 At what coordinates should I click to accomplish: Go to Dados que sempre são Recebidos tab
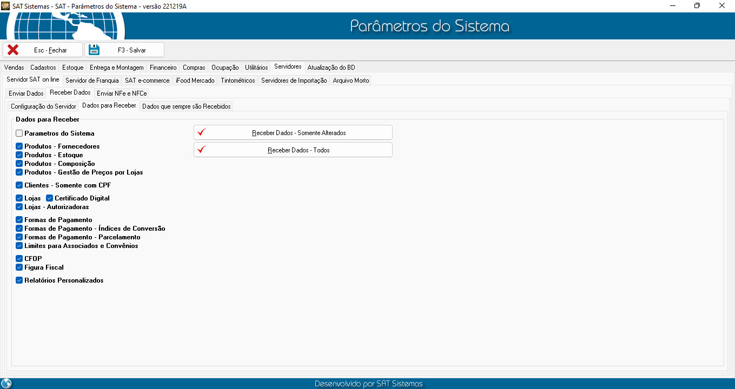(186, 106)
